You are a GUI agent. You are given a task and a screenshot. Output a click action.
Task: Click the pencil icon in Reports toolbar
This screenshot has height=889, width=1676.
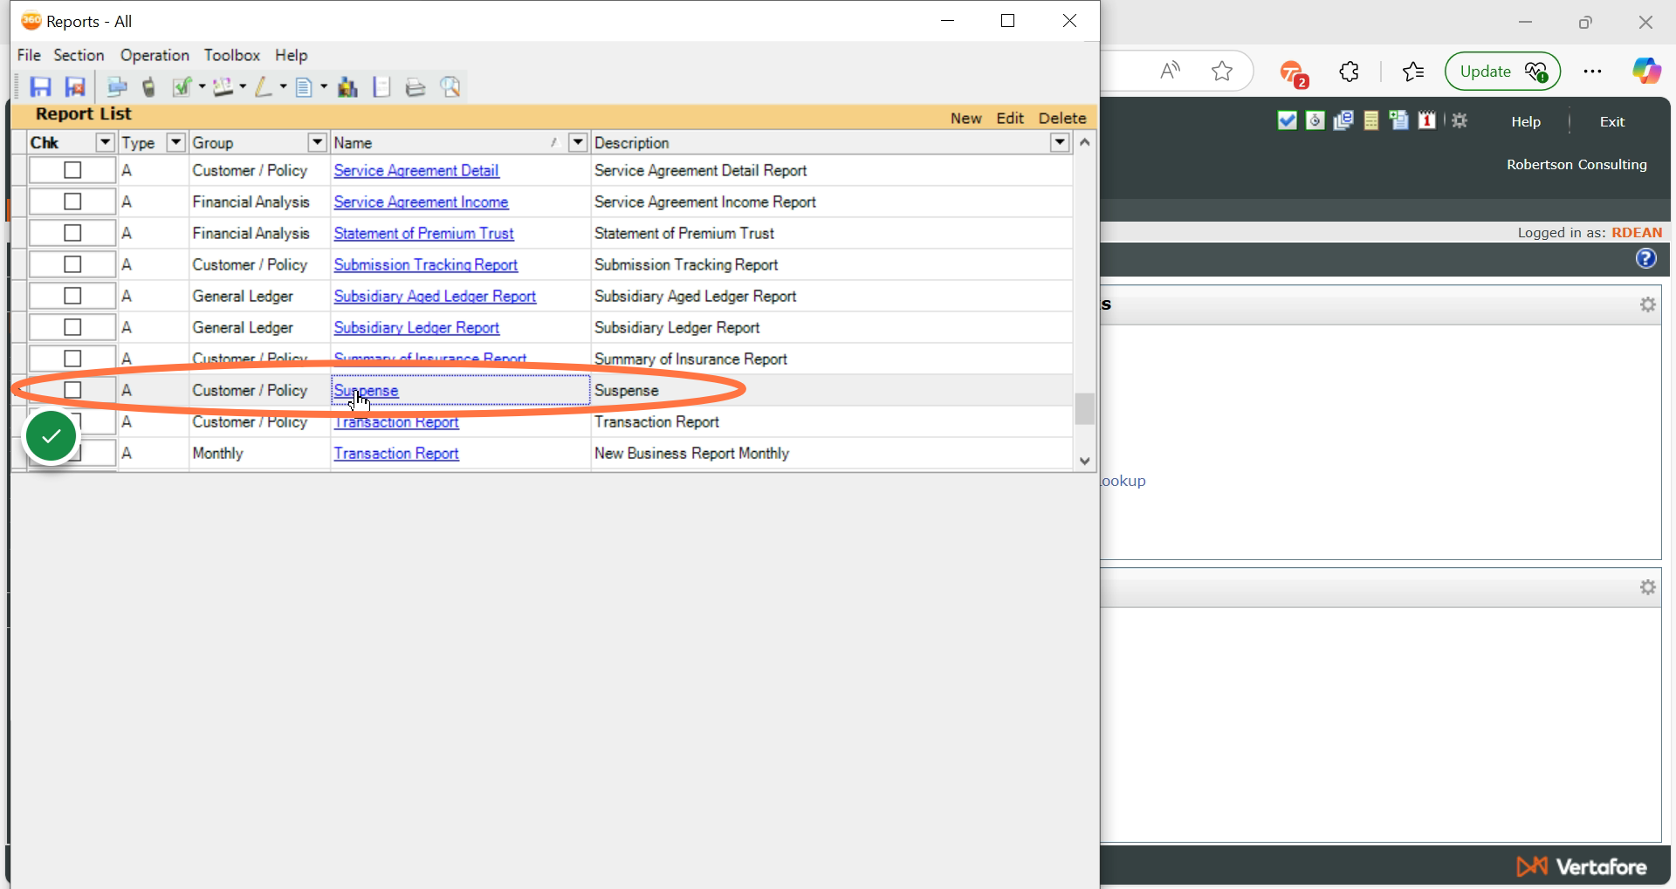[x=263, y=87]
